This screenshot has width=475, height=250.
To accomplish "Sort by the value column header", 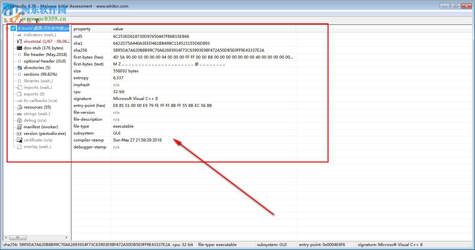I will (204, 29).
